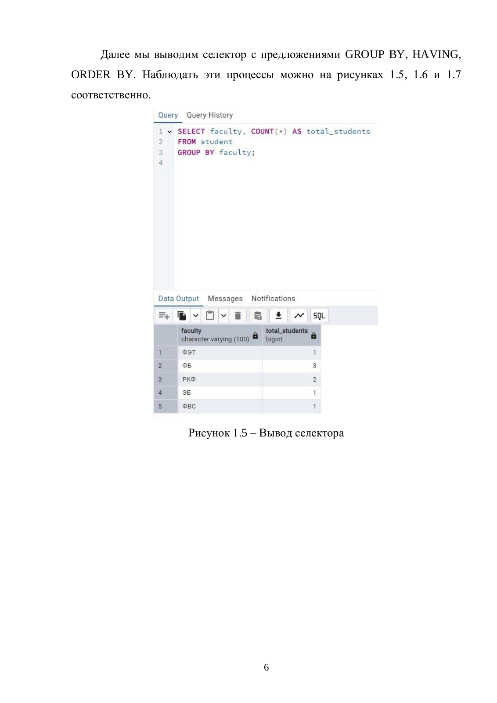Place the cursor on empty editor line 4
This screenshot has height=703, width=497.
point(276,163)
